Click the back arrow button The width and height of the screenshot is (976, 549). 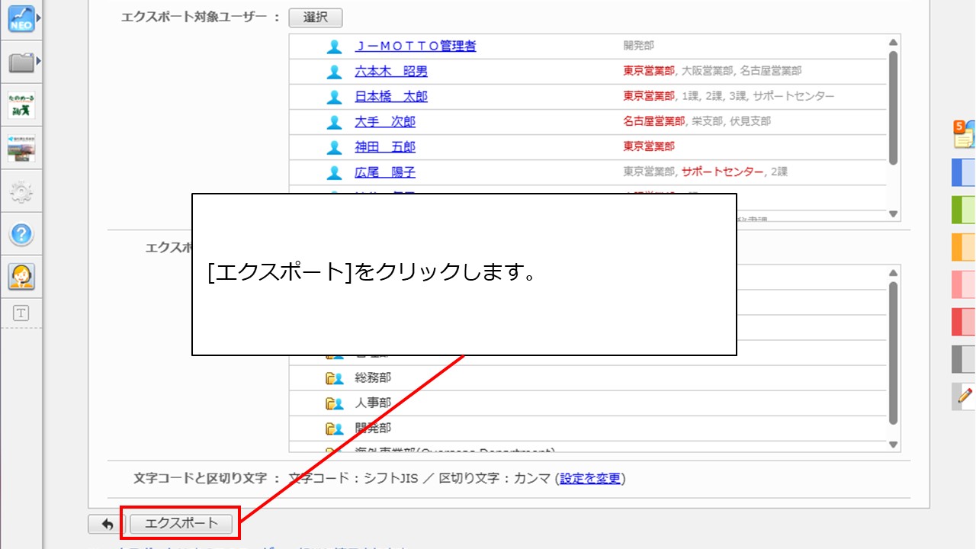tap(107, 524)
